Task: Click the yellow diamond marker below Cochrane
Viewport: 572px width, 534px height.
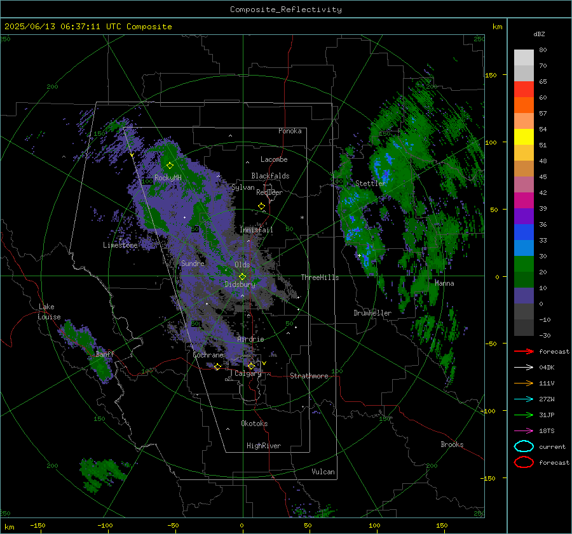Action: (x=217, y=366)
